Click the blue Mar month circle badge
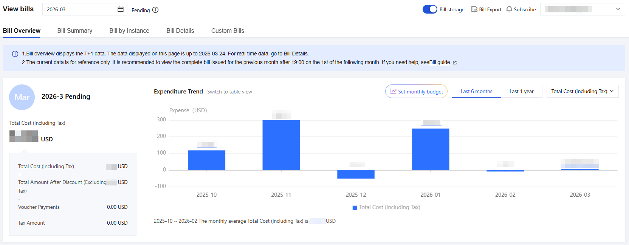The image size is (629, 245). (x=22, y=97)
